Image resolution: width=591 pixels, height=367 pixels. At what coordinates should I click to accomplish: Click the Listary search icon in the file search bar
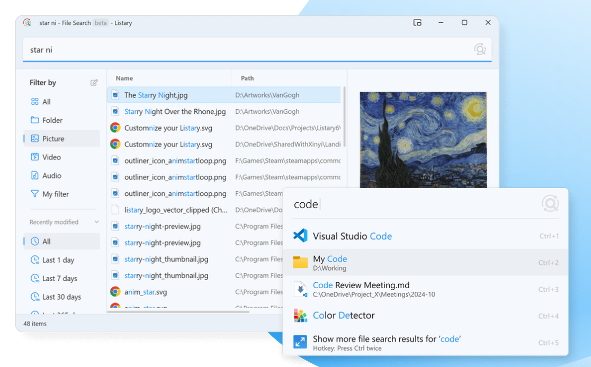click(x=479, y=50)
